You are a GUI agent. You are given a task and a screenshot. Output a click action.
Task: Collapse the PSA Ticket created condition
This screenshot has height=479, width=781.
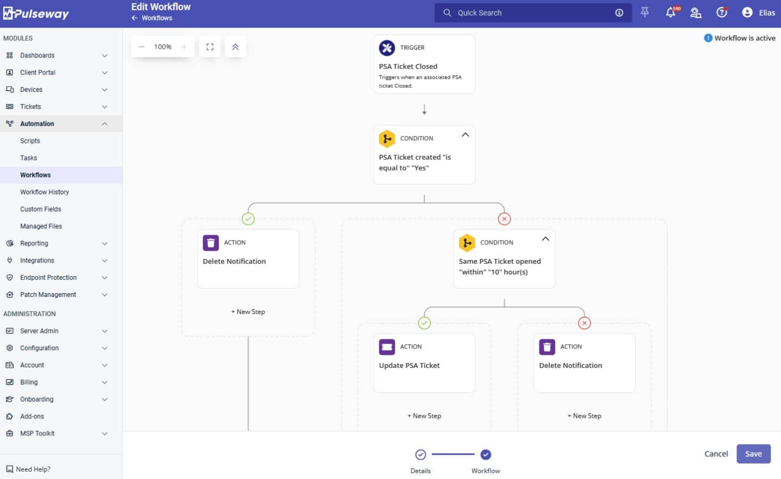tap(465, 135)
